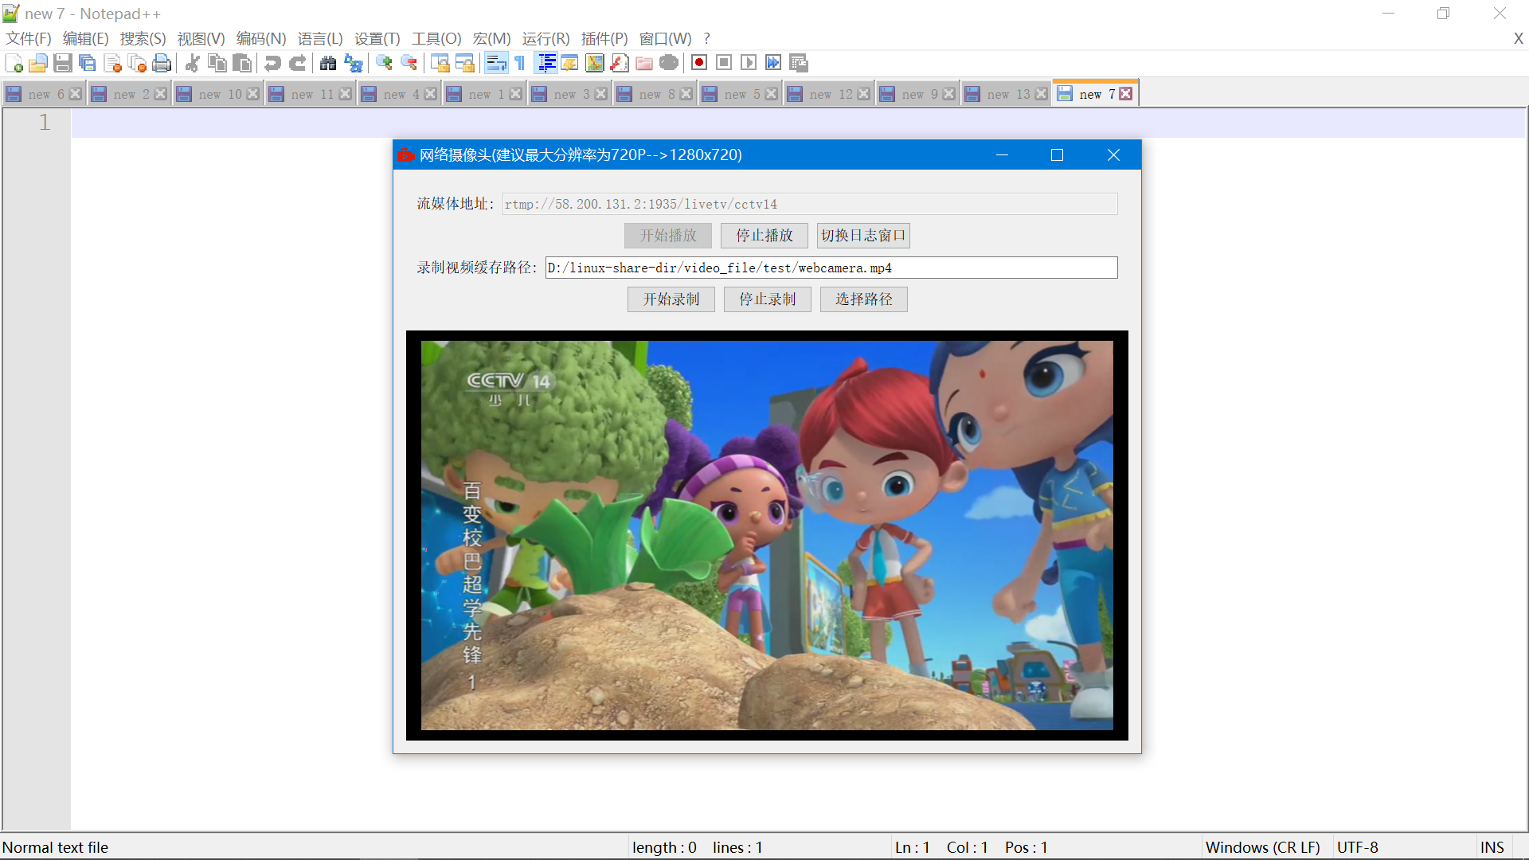Click the 开始录制 button
1529x860 pixels.
click(671, 299)
